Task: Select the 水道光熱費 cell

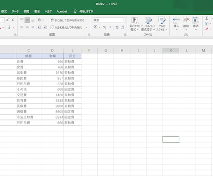Action: [x=29, y=117]
